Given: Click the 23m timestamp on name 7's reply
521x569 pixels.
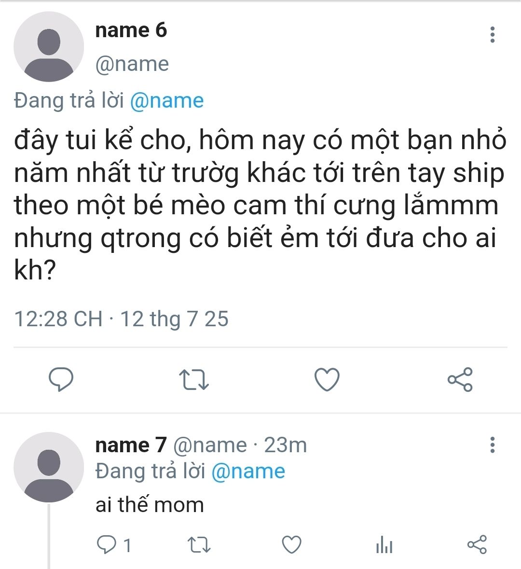Looking at the screenshot, I should tap(285, 445).
